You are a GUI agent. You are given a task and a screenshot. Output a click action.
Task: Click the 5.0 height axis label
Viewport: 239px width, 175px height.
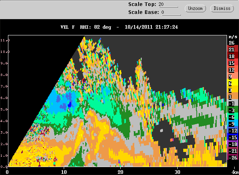(x=4, y=109)
